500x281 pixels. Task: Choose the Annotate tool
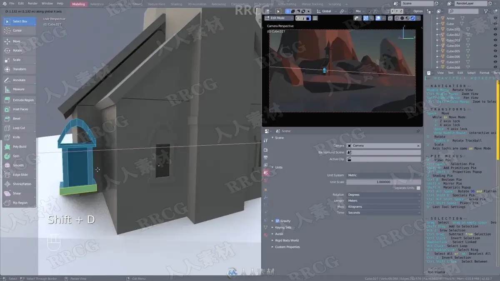tap(19, 80)
